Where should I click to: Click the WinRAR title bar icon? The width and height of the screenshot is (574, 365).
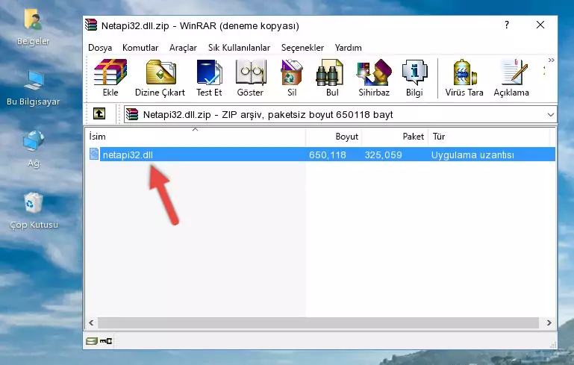91,25
